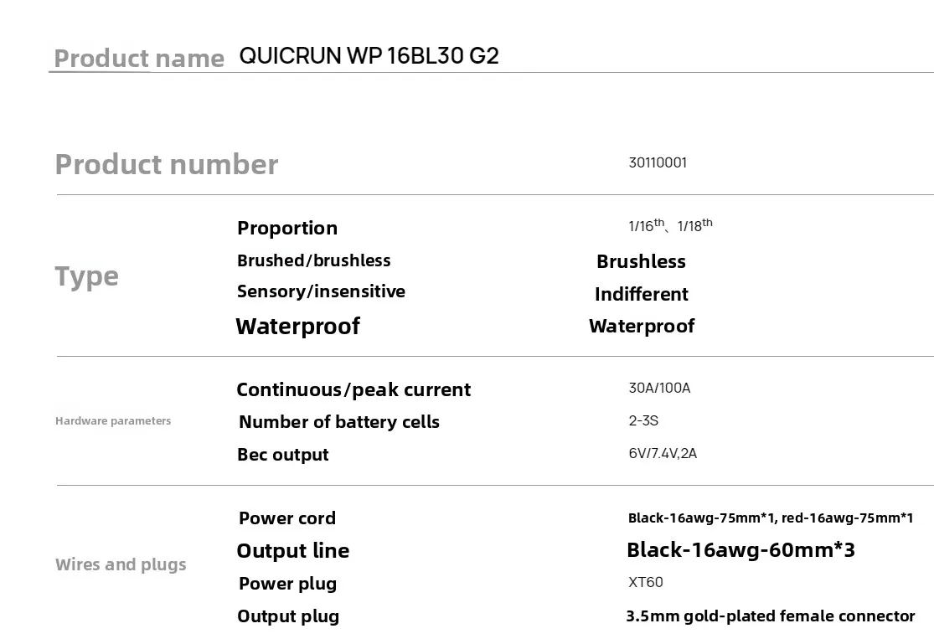Click the Bec output value 6V/7.4V,2A
Viewport: 934px width, 644px height.
point(663,453)
